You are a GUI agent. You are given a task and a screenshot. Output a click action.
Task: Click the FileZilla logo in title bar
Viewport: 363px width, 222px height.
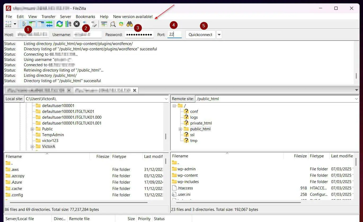coord(8,8)
